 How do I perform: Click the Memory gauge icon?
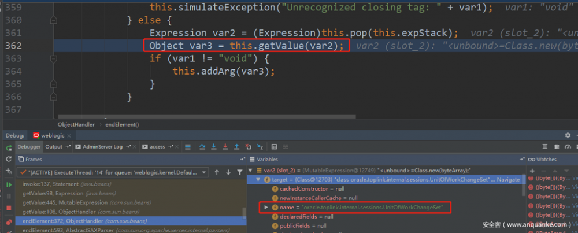[x=568, y=147]
